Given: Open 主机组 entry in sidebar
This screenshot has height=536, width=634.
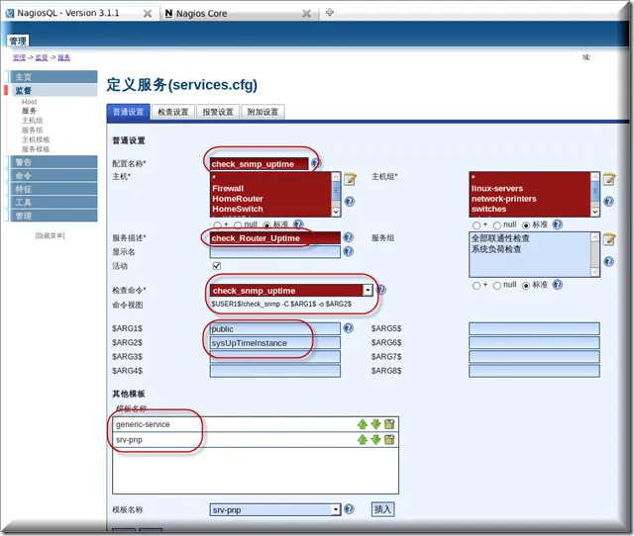Looking at the screenshot, I should pyautogui.click(x=33, y=121).
